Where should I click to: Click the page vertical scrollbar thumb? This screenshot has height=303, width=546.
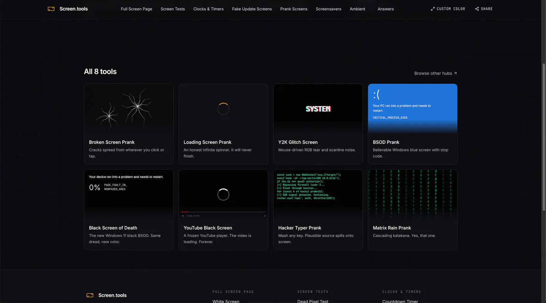tap(544, 136)
